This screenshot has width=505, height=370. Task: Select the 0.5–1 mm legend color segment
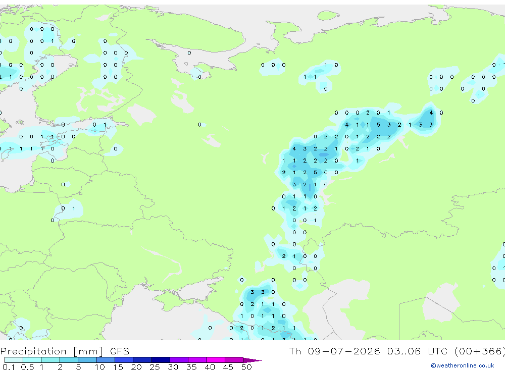32,360
